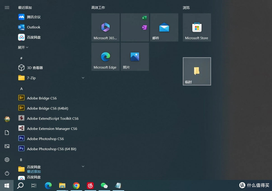The image size is (272, 191).
Task: Open Adobe Extension Manager CS6
Action: (x=51, y=129)
